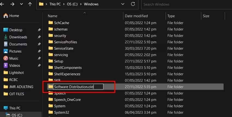Click the folder icon of the Setup row

click(50, 61)
